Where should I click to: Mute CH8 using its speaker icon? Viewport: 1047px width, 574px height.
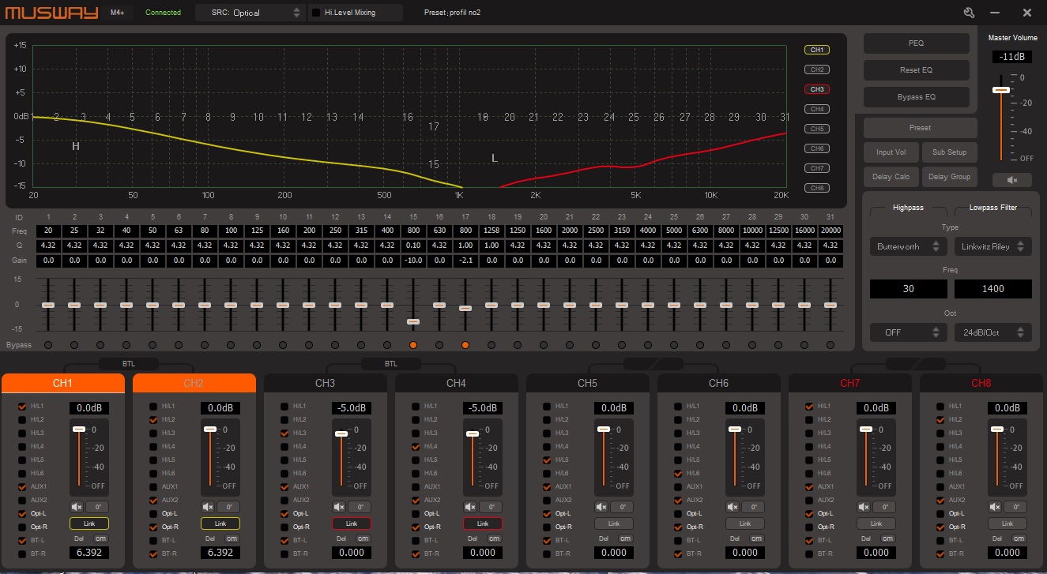(995, 507)
